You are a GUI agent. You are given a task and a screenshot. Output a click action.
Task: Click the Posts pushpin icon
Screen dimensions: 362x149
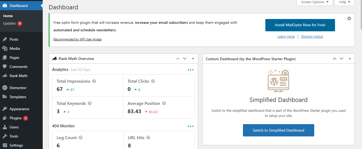tap(5, 39)
